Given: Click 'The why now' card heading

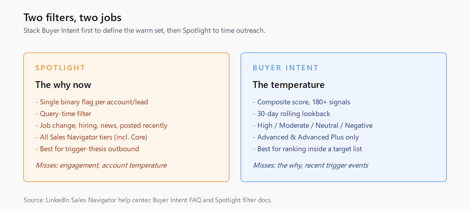Looking at the screenshot, I should tap(63, 85).
